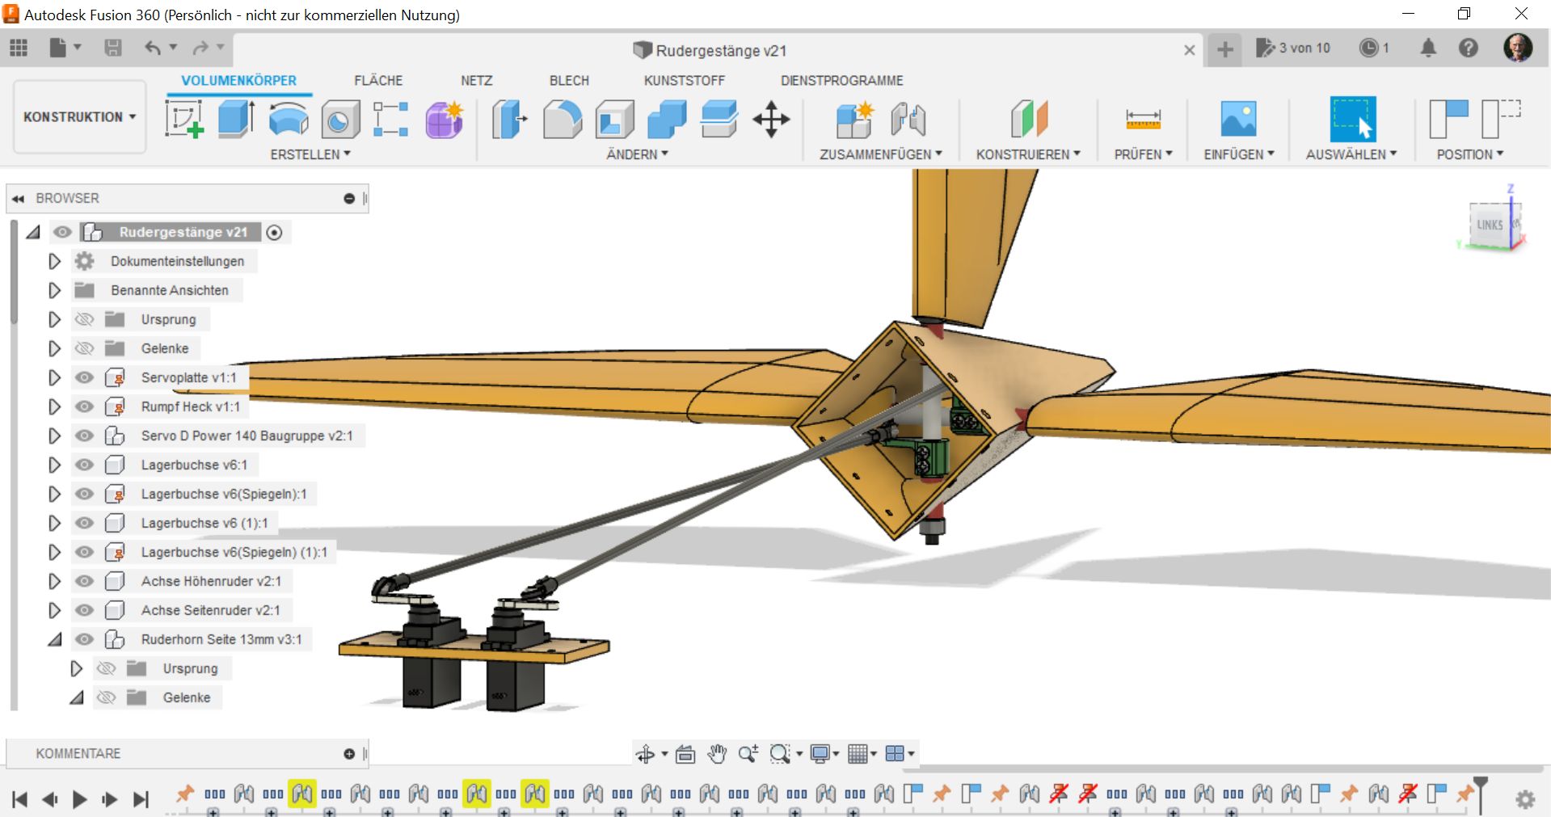Jump to the timeline beginning
This screenshot has height=817, width=1551.
pos(20,799)
